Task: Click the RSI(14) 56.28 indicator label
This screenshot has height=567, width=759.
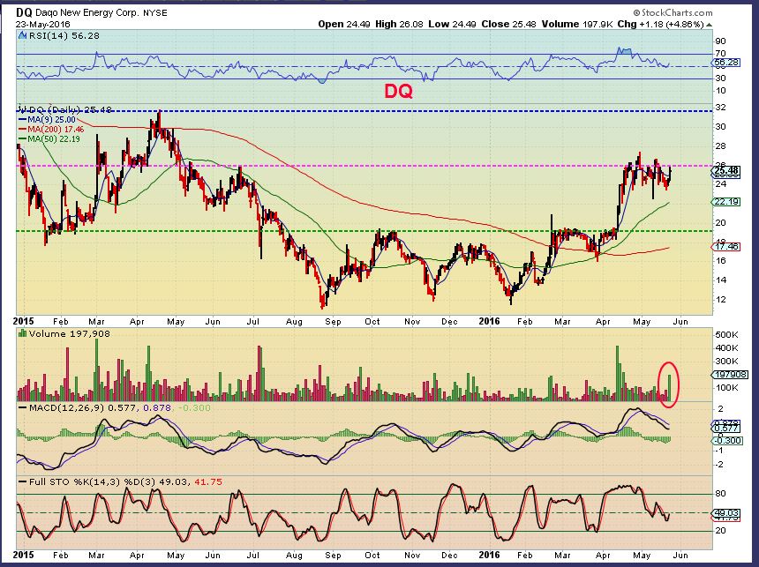Action: tap(64, 35)
